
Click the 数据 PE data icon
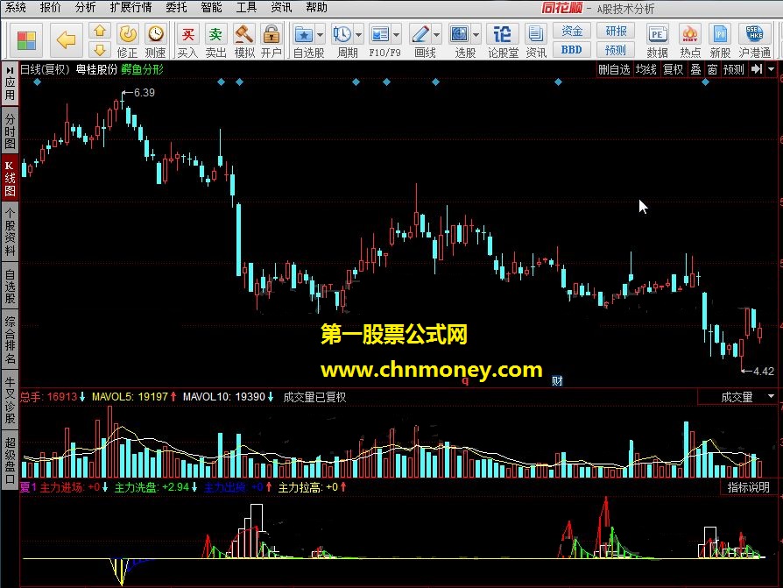point(657,41)
